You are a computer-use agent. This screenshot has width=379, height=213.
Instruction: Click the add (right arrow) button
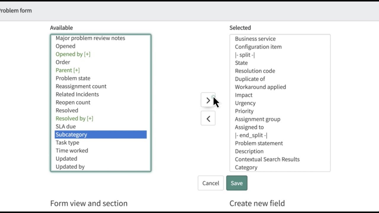(x=208, y=100)
